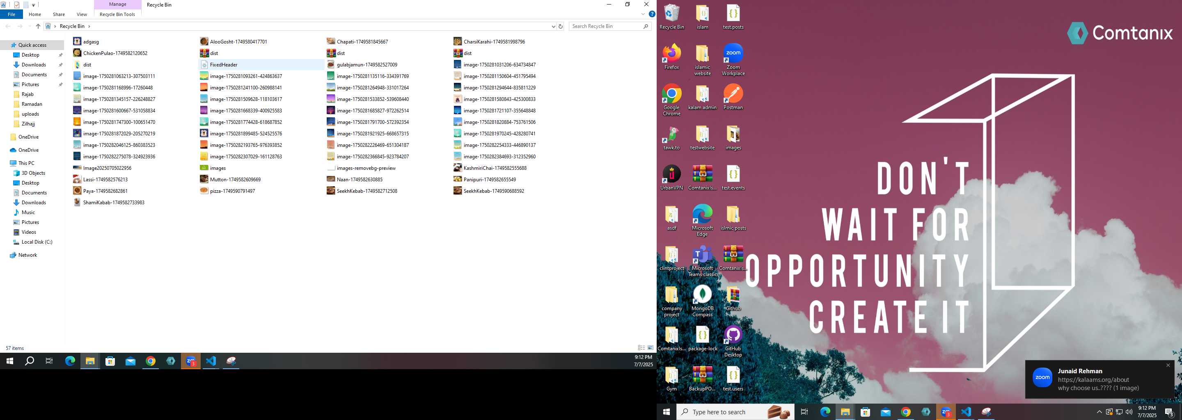Select 3D Objects in navigation pane
This screenshot has width=1182, height=420.
click(x=33, y=173)
